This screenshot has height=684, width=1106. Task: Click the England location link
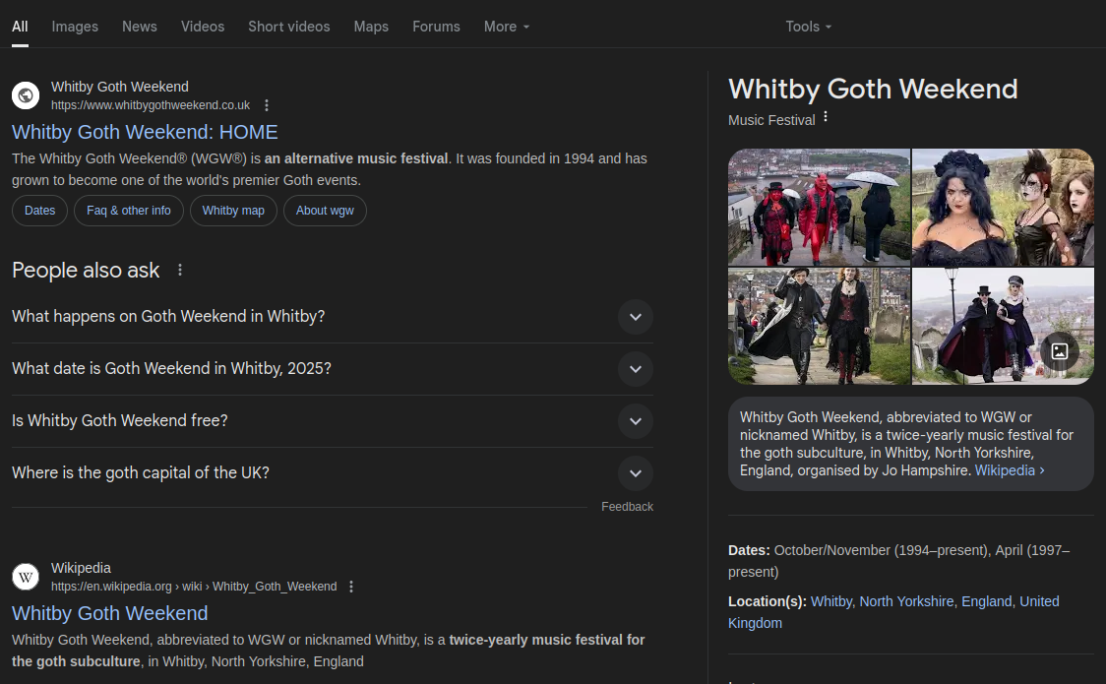click(986, 601)
